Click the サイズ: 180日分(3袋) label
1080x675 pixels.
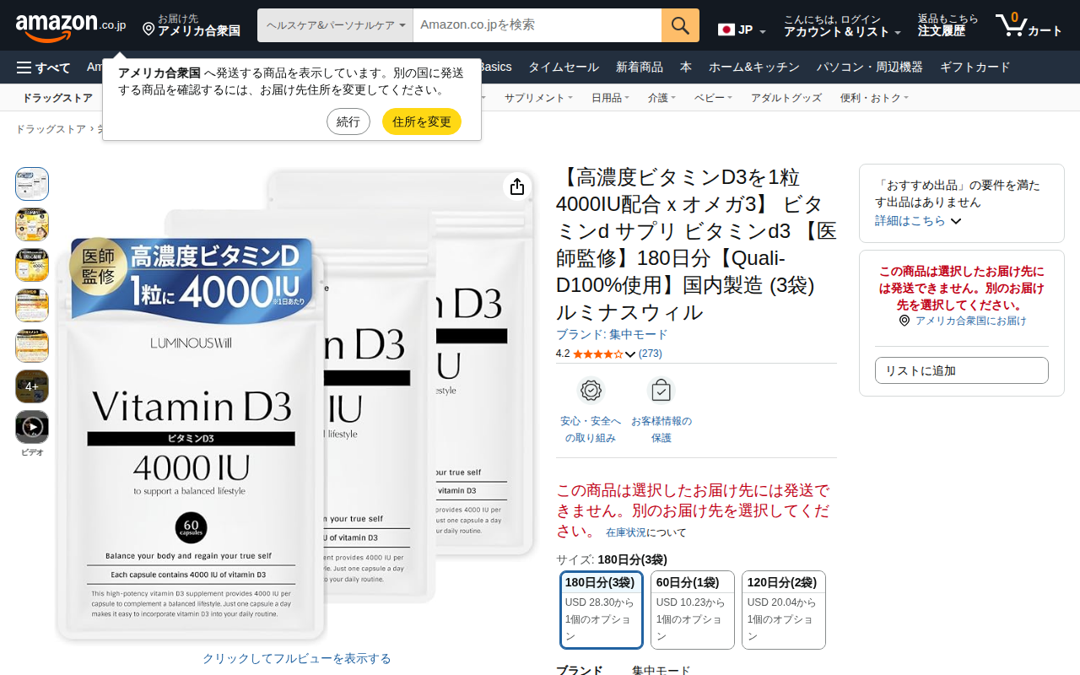(x=612, y=559)
